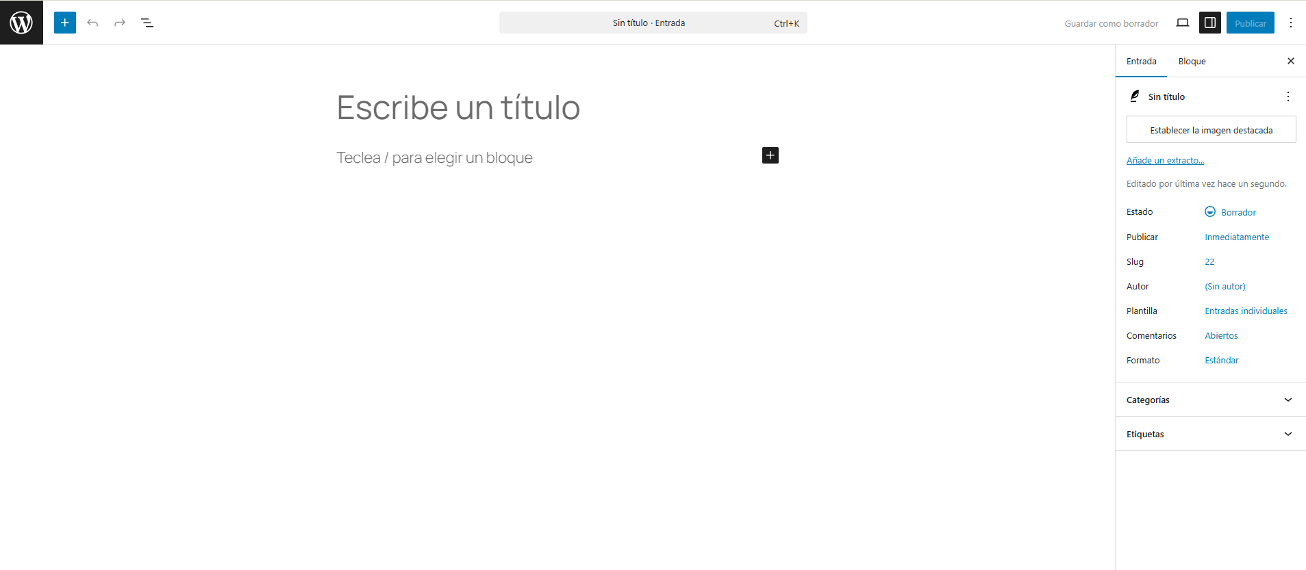Click Establecer la imagen destacada button
This screenshot has width=1306, height=570.
pyautogui.click(x=1211, y=130)
